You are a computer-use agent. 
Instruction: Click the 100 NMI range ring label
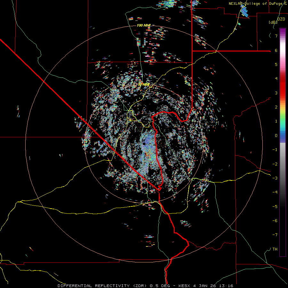point(144,25)
